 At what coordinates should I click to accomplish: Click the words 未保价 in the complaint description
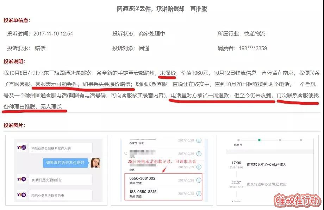(168, 73)
